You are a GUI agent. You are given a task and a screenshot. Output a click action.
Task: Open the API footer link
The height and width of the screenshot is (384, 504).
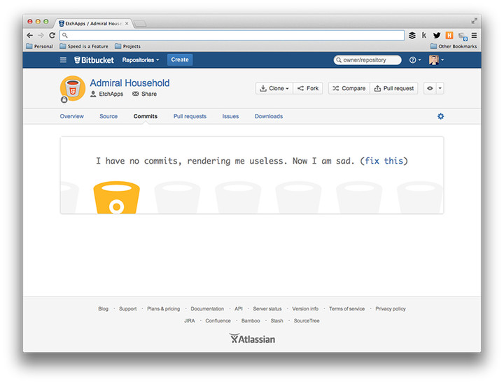(x=239, y=309)
